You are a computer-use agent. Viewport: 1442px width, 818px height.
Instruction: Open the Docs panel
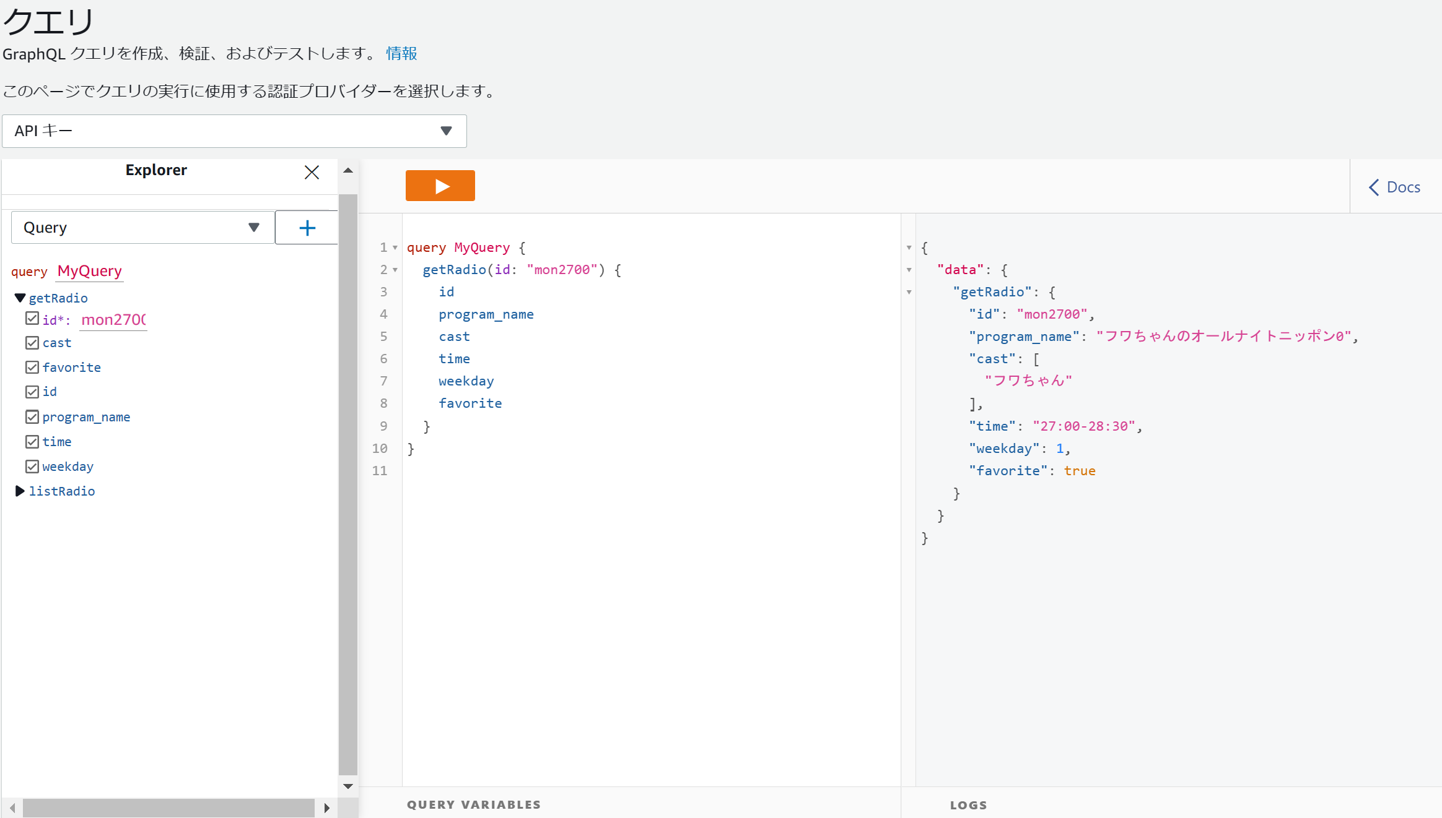[x=1395, y=187]
